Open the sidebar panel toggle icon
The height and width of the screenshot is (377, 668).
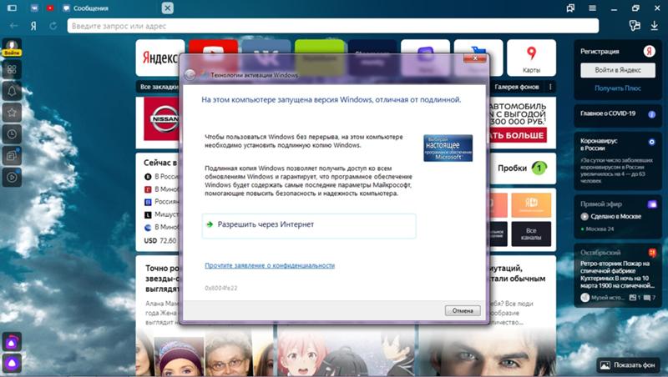(x=12, y=8)
